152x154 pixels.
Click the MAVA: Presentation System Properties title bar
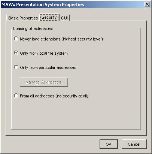pos(72,4)
